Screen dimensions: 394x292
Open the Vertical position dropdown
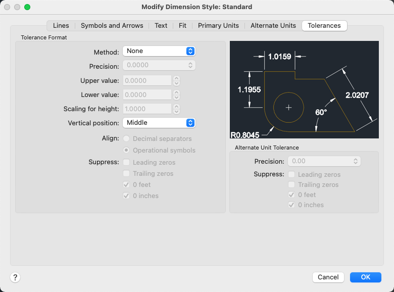pos(159,123)
